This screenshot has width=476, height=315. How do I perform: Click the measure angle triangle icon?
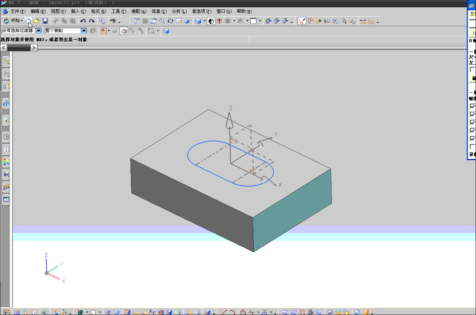(x=371, y=21)
